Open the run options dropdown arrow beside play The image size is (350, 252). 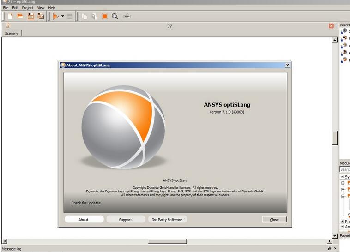(62, 16)
